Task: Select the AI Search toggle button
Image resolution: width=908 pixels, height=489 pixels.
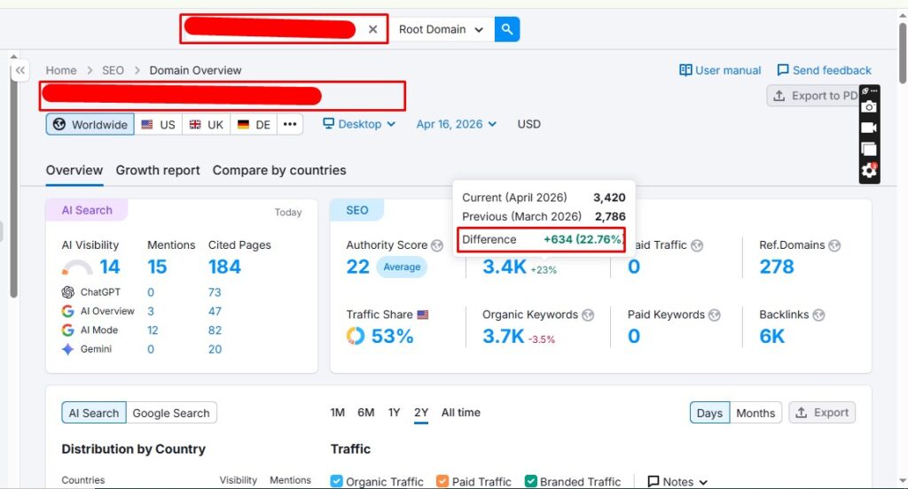Action: tap(94, 413)
